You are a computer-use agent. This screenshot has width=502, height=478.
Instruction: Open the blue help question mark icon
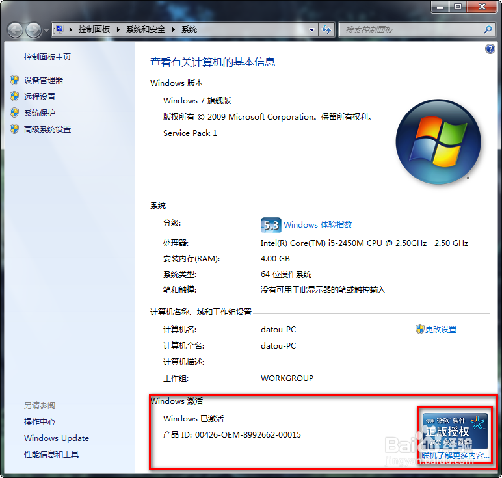tap(490, 49)
